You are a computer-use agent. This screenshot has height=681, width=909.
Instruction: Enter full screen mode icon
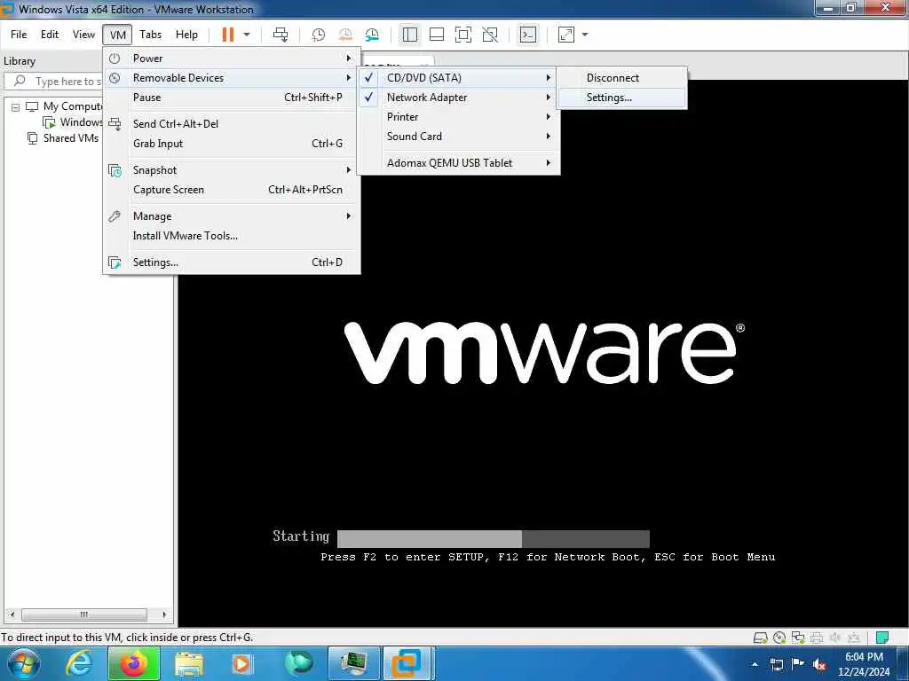[463, 35]
